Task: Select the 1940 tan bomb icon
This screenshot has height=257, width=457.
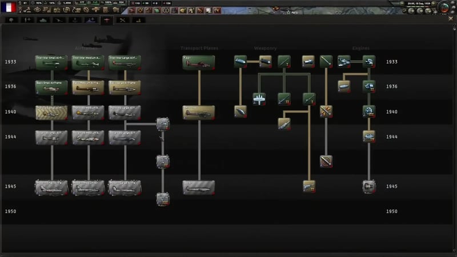Action: point(240,111)
